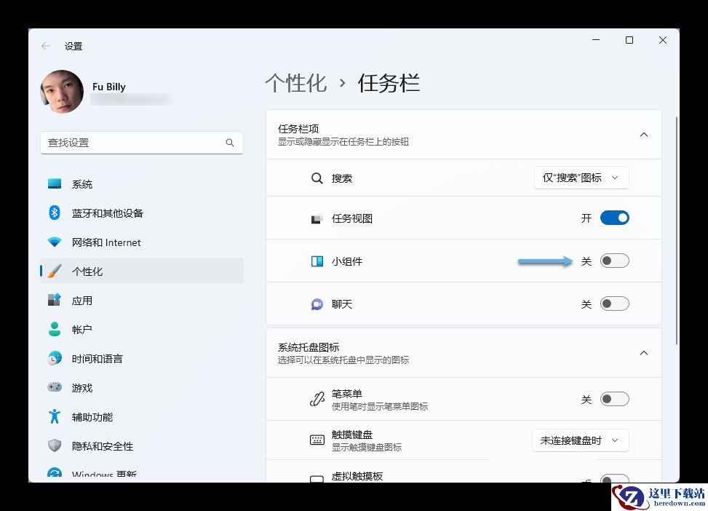Close the Settings window
Image resolution: width=708 pixels, height=511 pixels.
662,40
